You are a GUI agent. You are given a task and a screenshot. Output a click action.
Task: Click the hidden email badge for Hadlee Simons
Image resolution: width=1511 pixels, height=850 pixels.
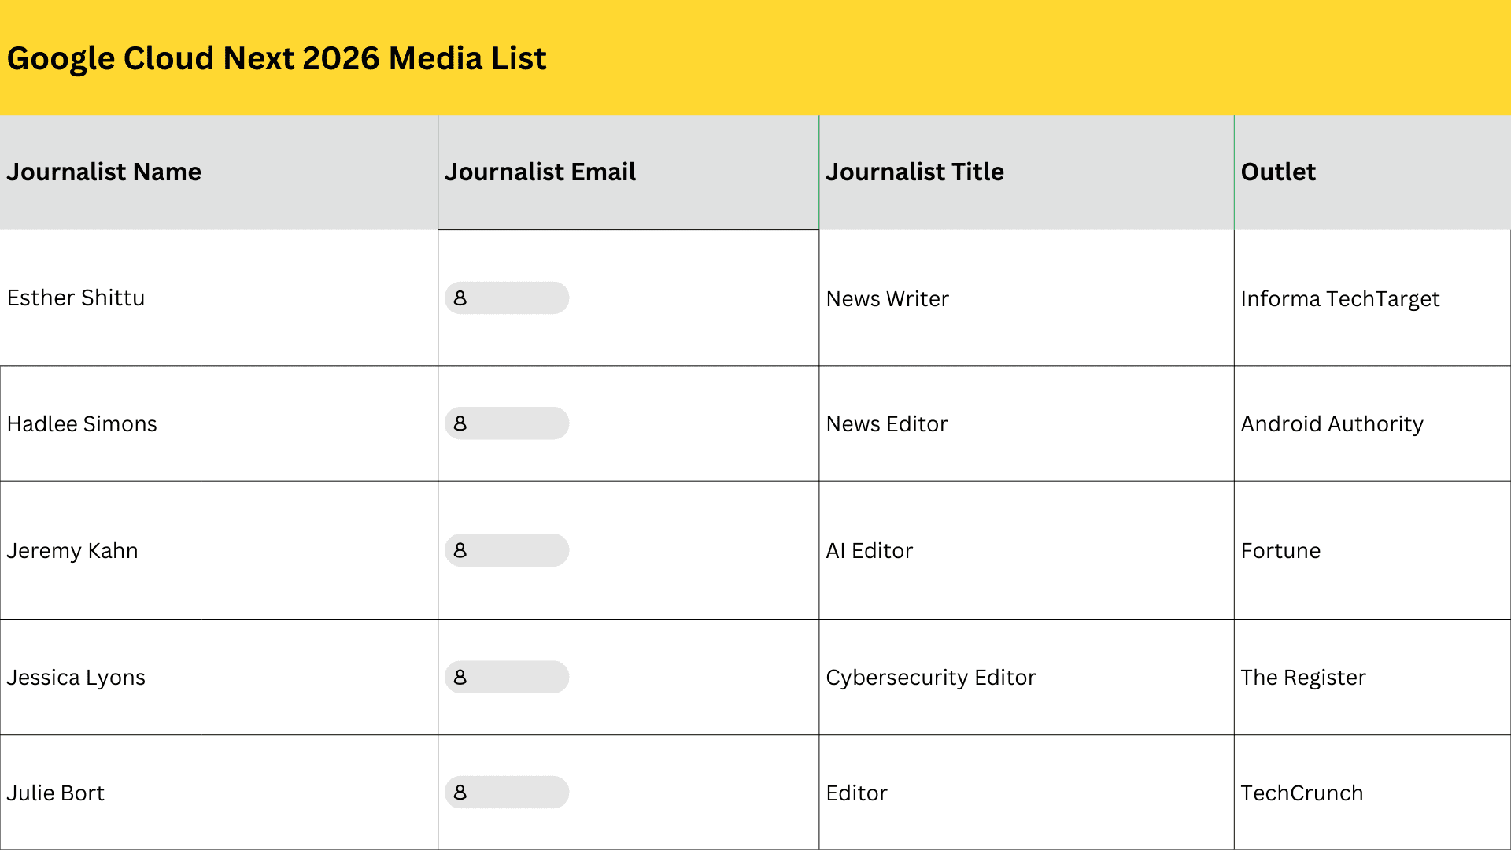pos(507,423)
